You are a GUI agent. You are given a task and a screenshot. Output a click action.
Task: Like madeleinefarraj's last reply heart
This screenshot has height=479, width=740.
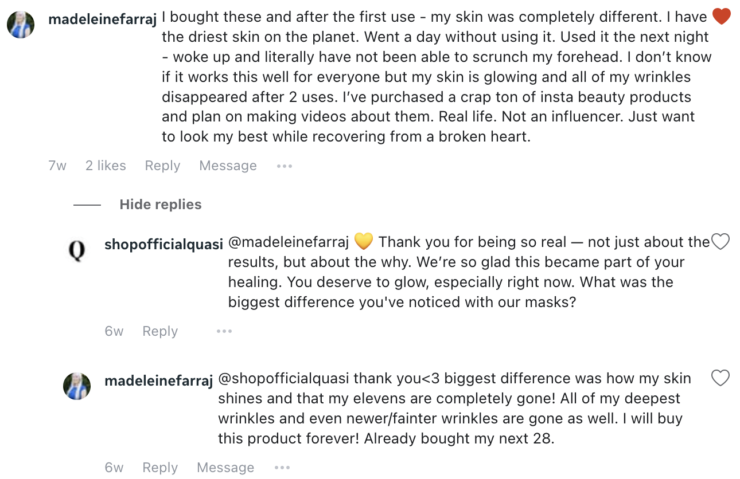720,378
